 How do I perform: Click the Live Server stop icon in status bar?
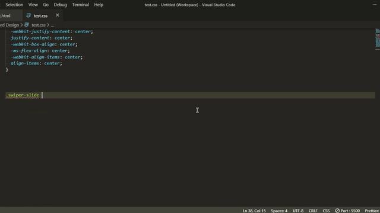337,211
